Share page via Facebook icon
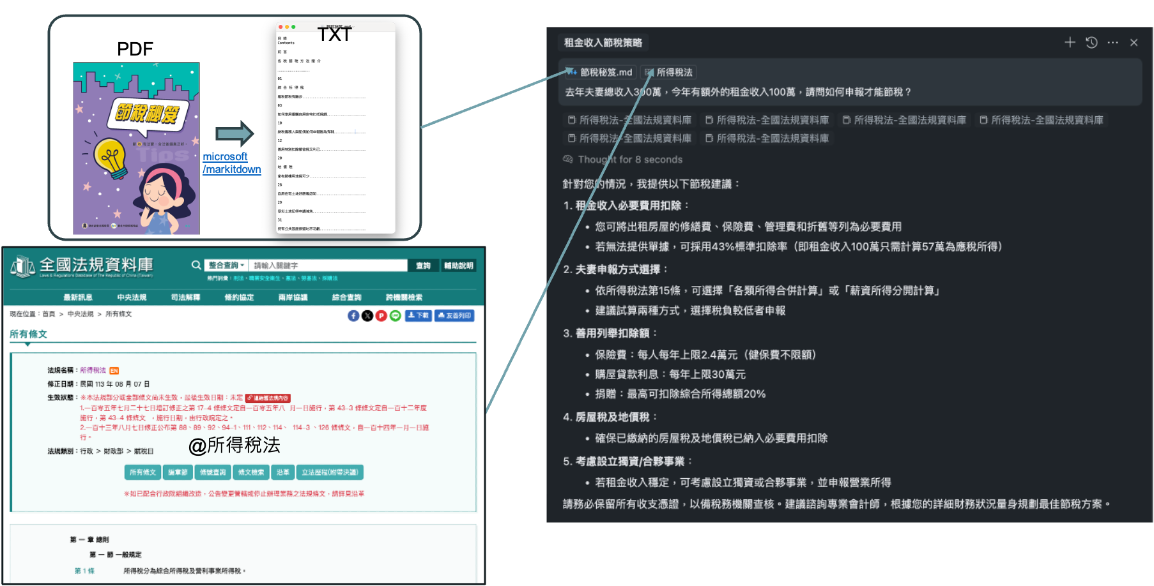 [x=353, y=315]
